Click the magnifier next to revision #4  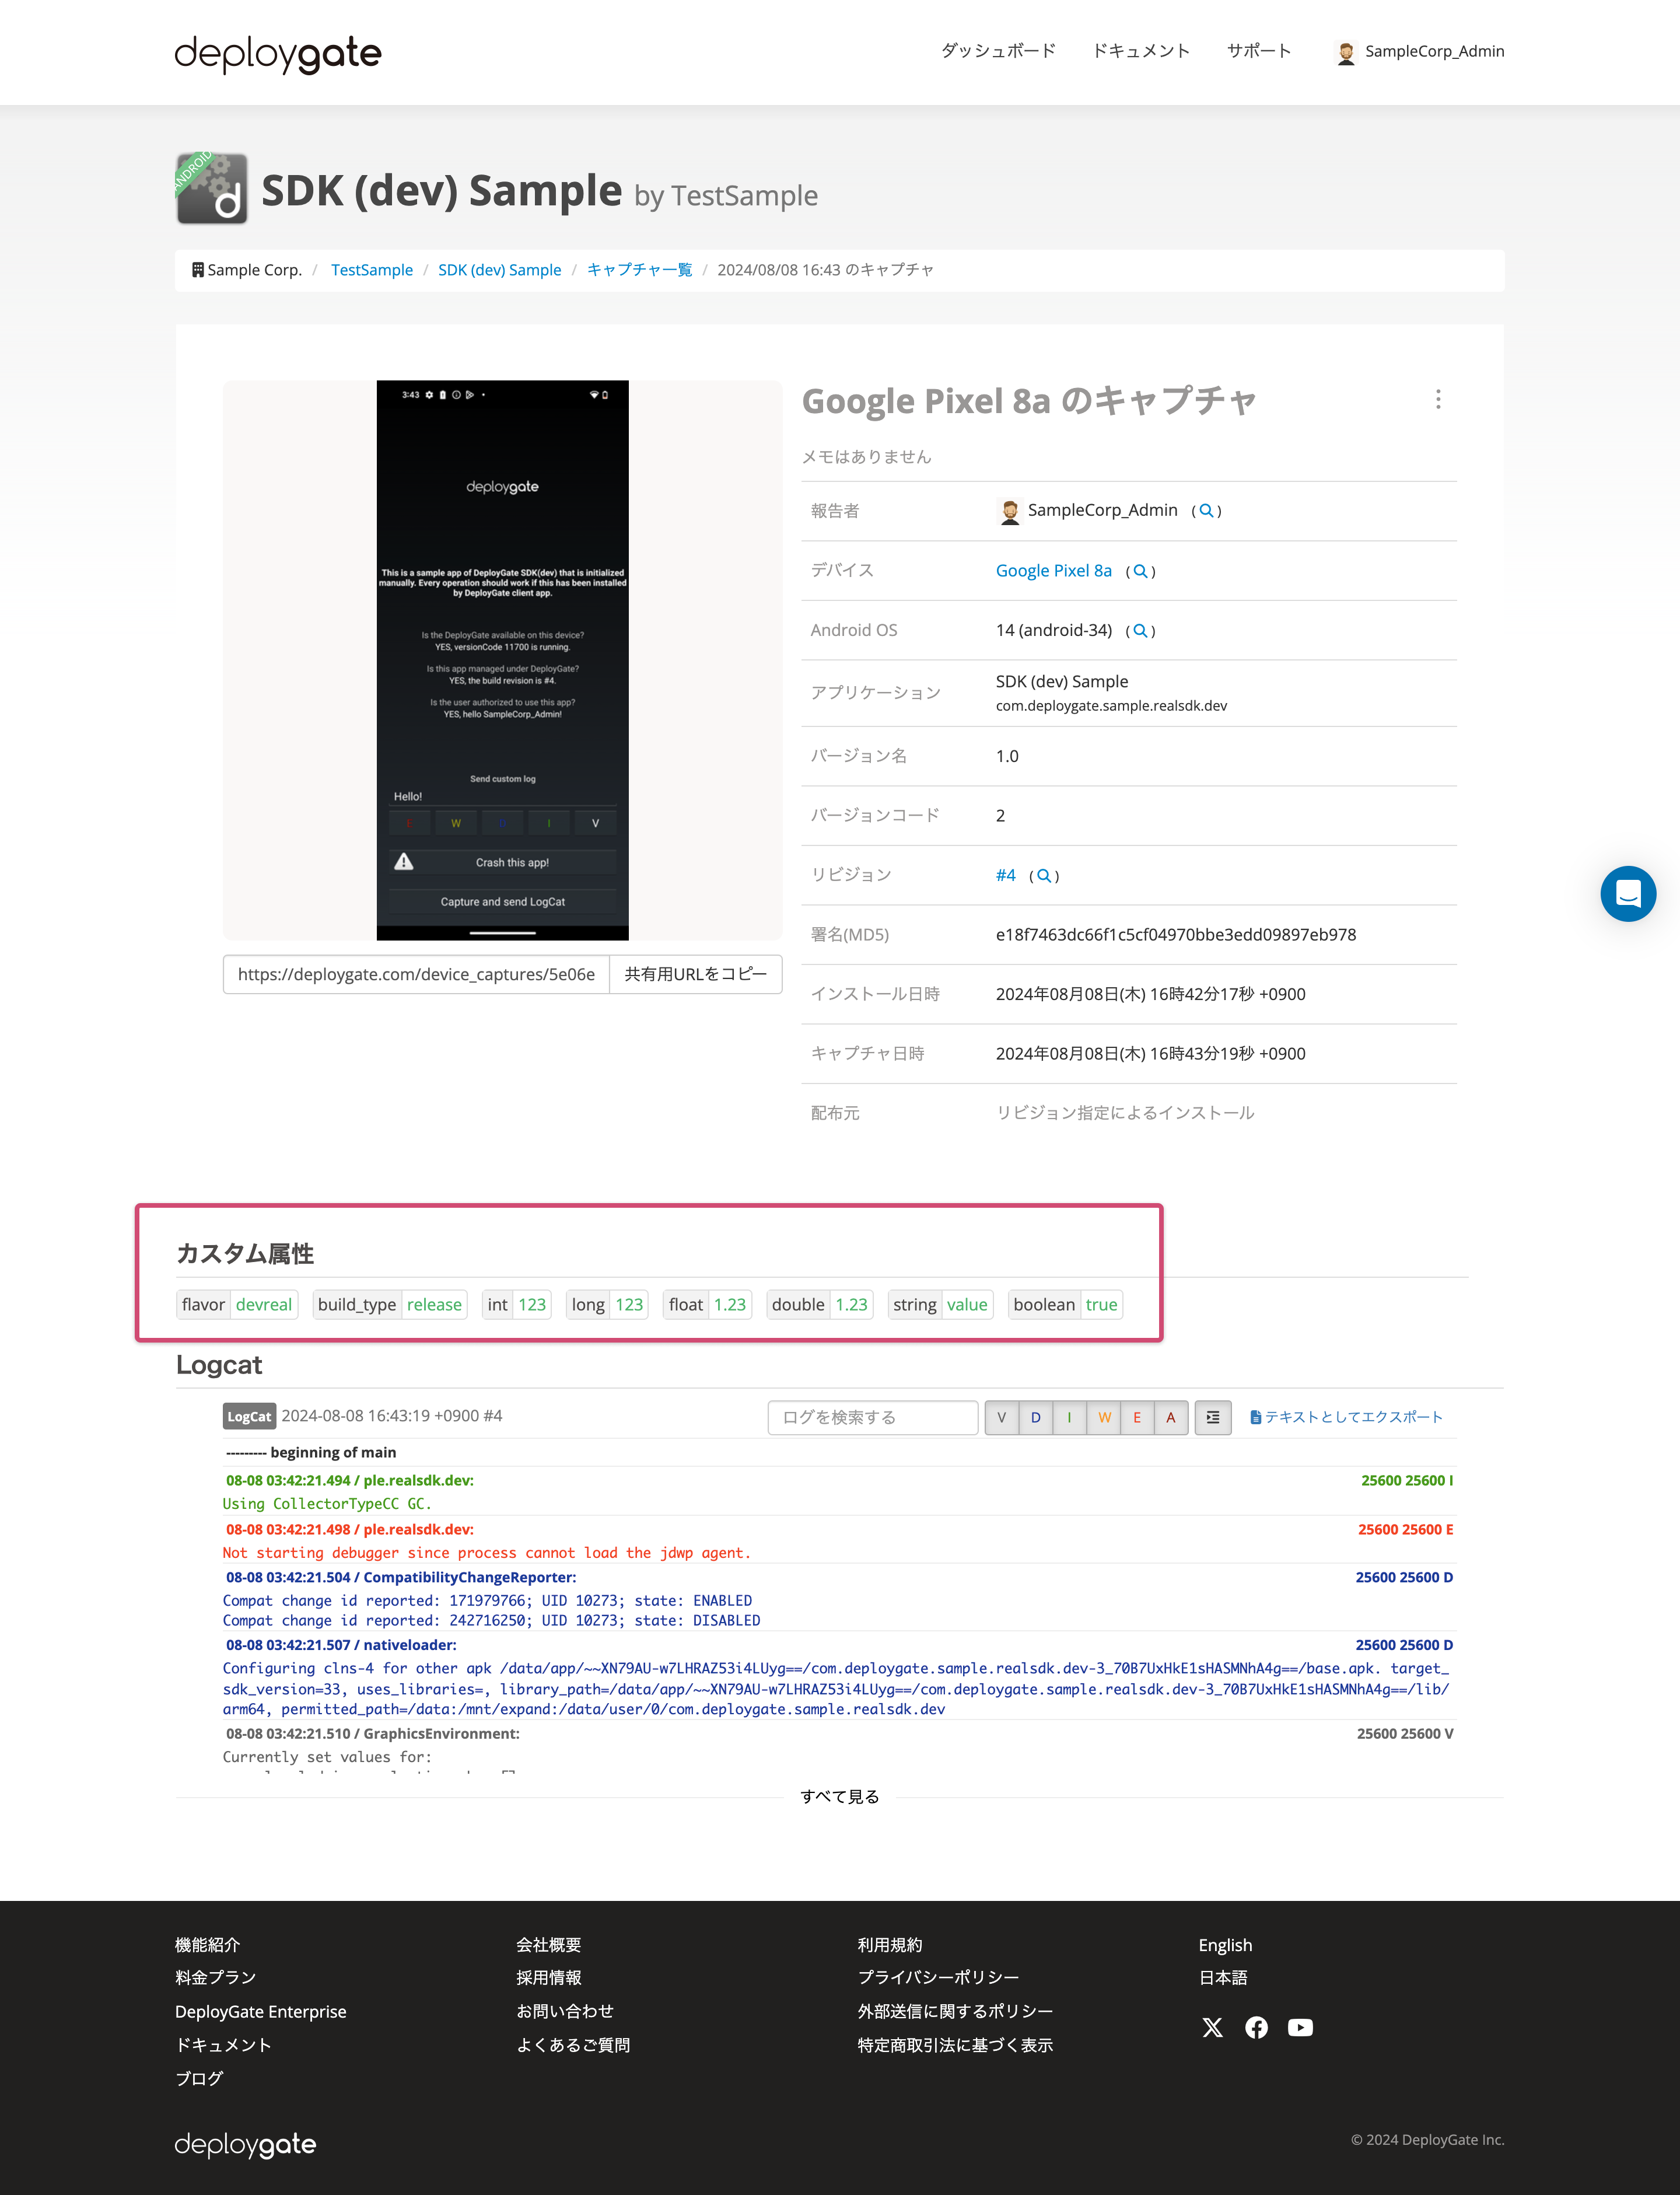(x=1043, y=875)
